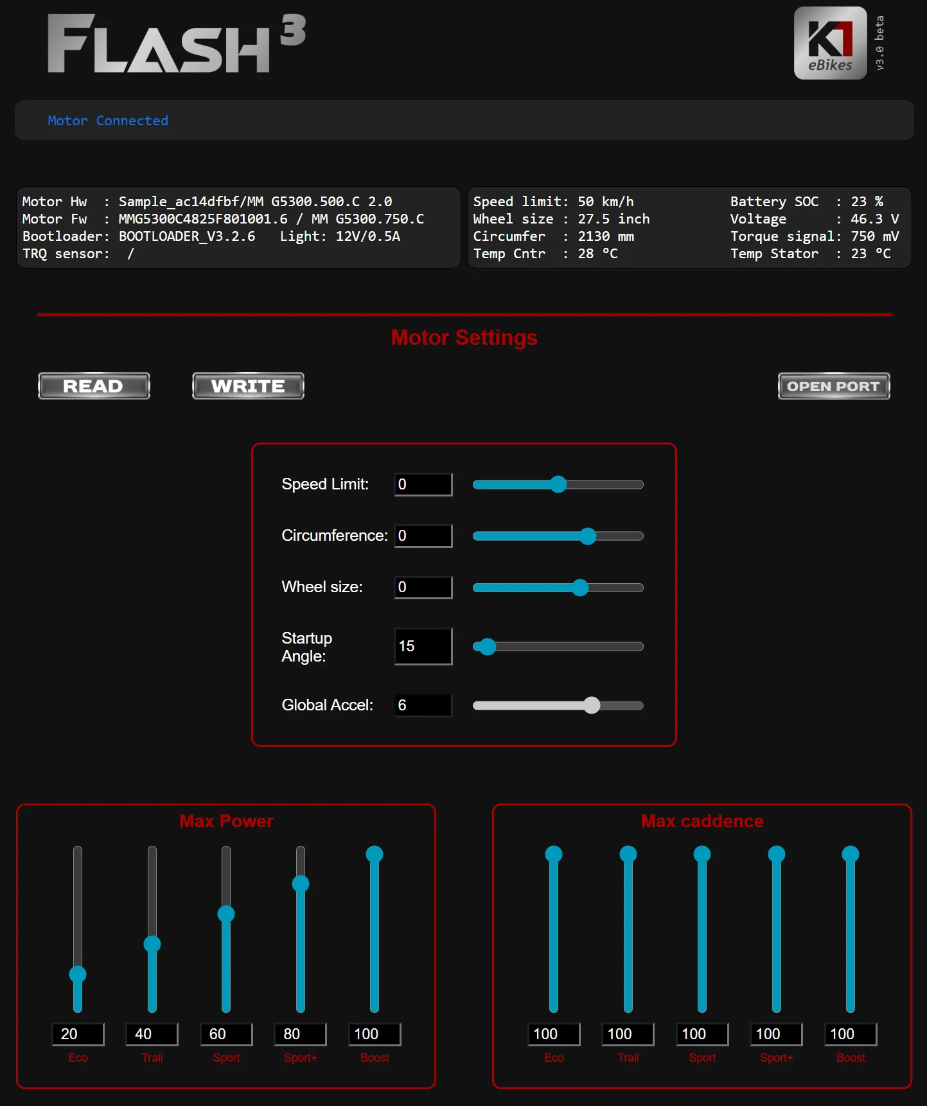Adjust the Circumference slider
Viewport: 927px width, 1106px height.
[x=558, y=536]
